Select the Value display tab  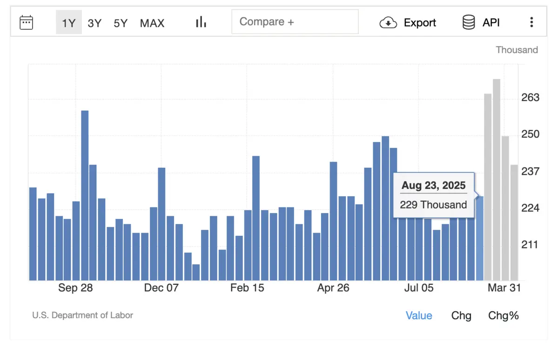pos(419,316)
